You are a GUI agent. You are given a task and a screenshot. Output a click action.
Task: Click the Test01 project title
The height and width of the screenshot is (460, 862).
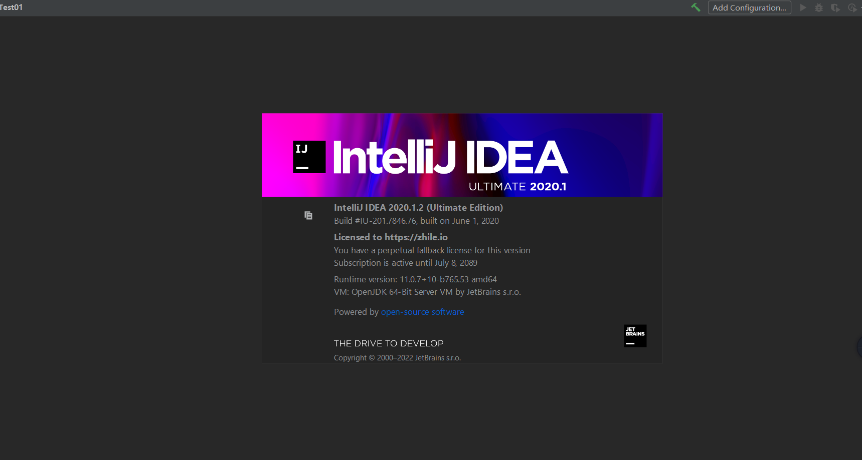click(x=11, y=7)
